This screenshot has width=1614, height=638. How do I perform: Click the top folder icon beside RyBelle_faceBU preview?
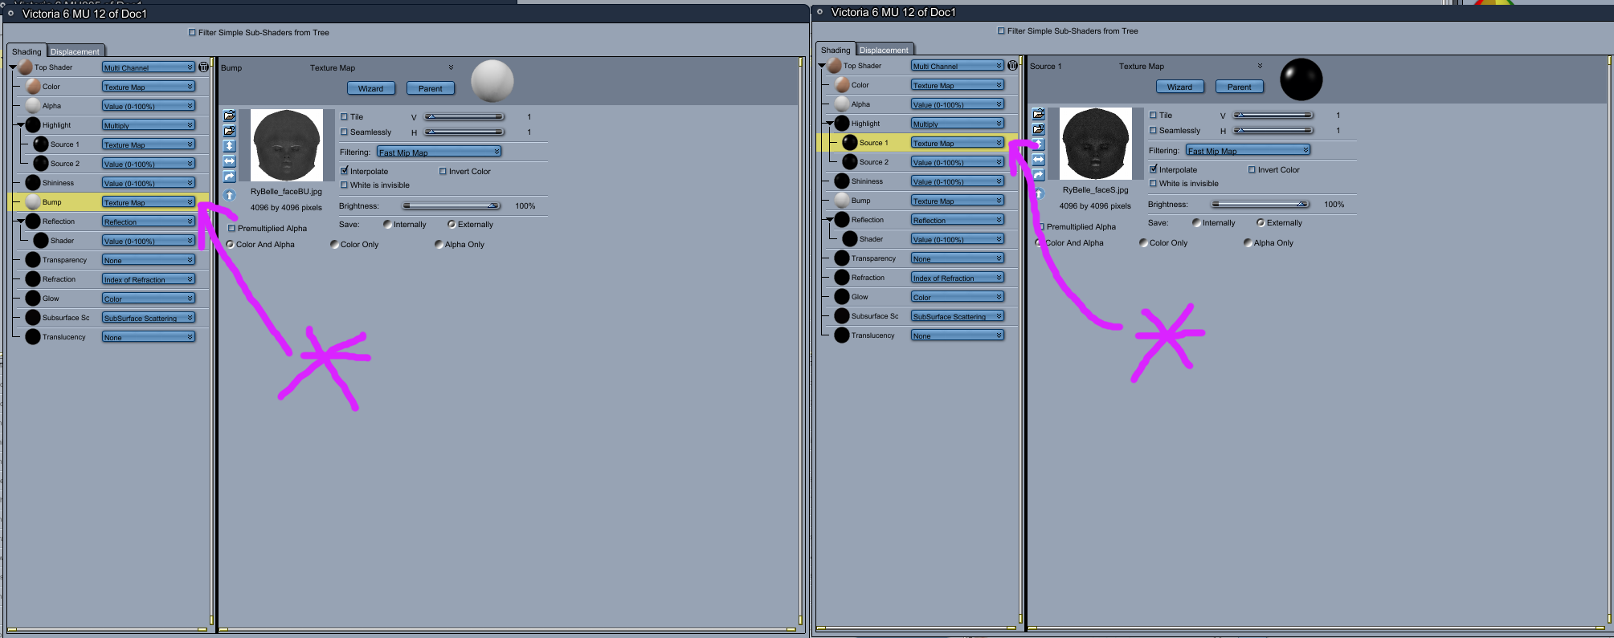click(x=230, y=116)
